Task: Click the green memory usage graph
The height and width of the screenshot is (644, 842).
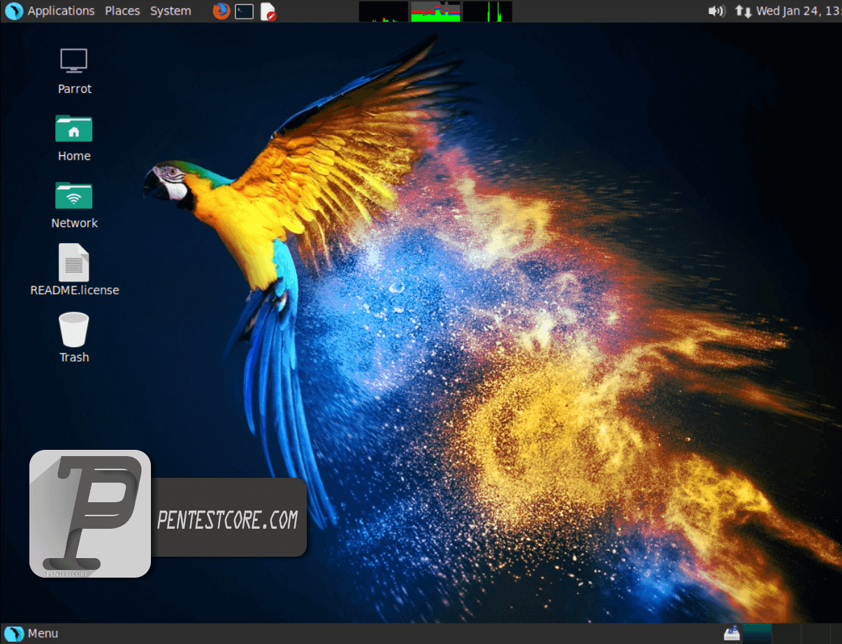Action: coord(435,11)
